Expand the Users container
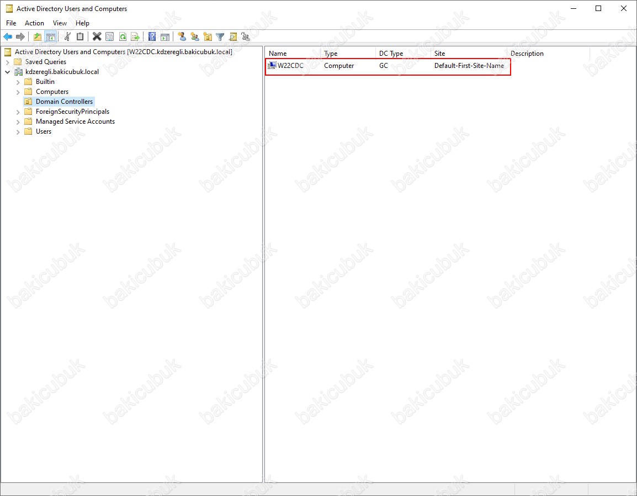This screenshot has width=637, height=496. tap(18, 132)
